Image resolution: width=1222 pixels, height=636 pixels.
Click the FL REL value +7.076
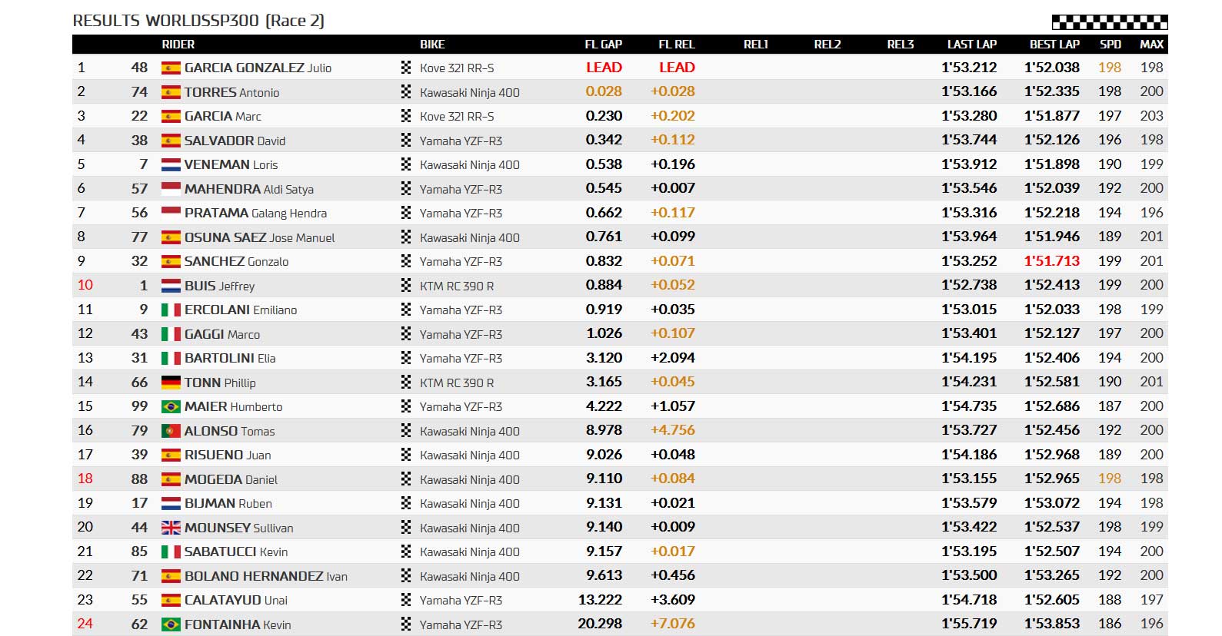673,624
